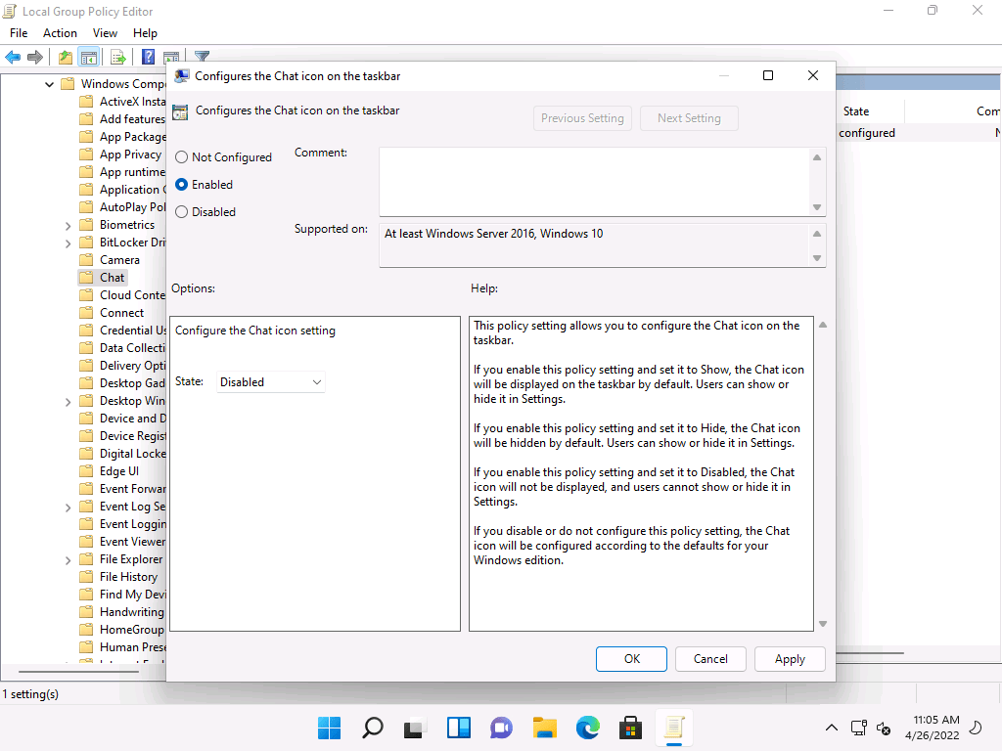The height and width of the screenshot is (751, 1002).
Task: Open the Action menu
Action: coord(60,33)
